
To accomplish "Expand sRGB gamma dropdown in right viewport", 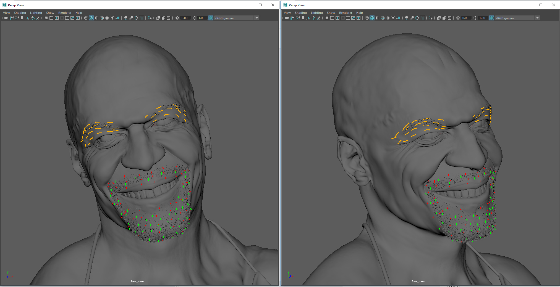I will 537,18.
